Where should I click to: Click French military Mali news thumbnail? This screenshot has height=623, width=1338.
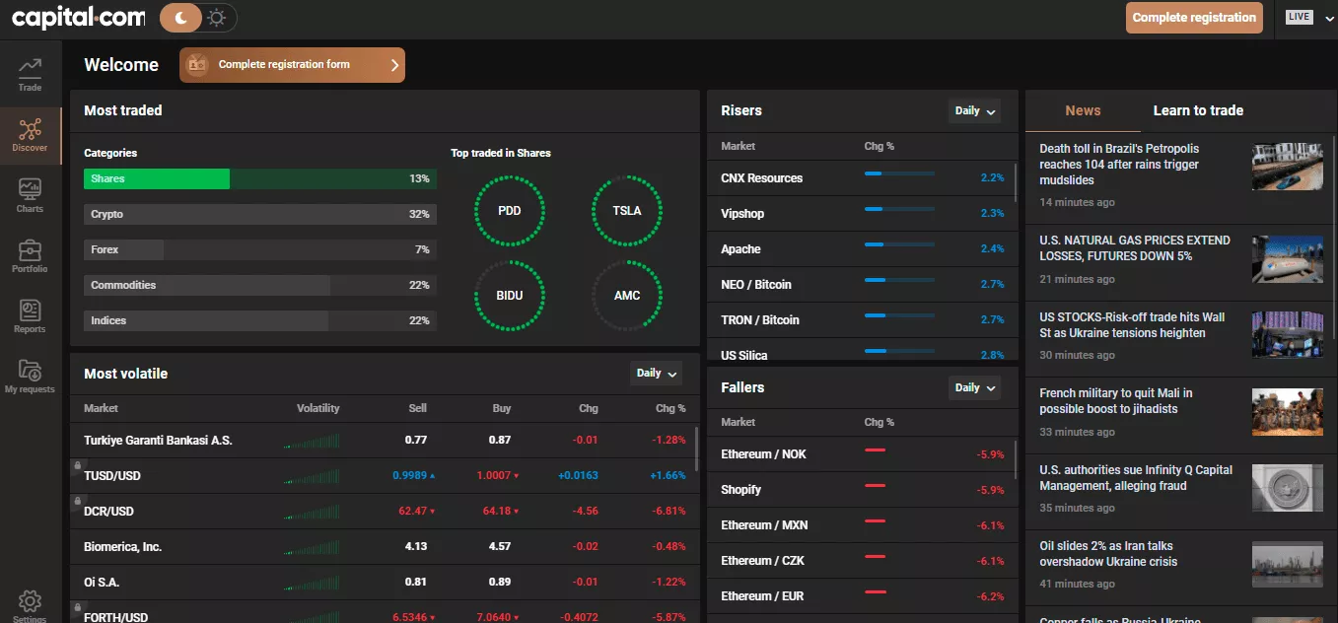point(1287,412)
